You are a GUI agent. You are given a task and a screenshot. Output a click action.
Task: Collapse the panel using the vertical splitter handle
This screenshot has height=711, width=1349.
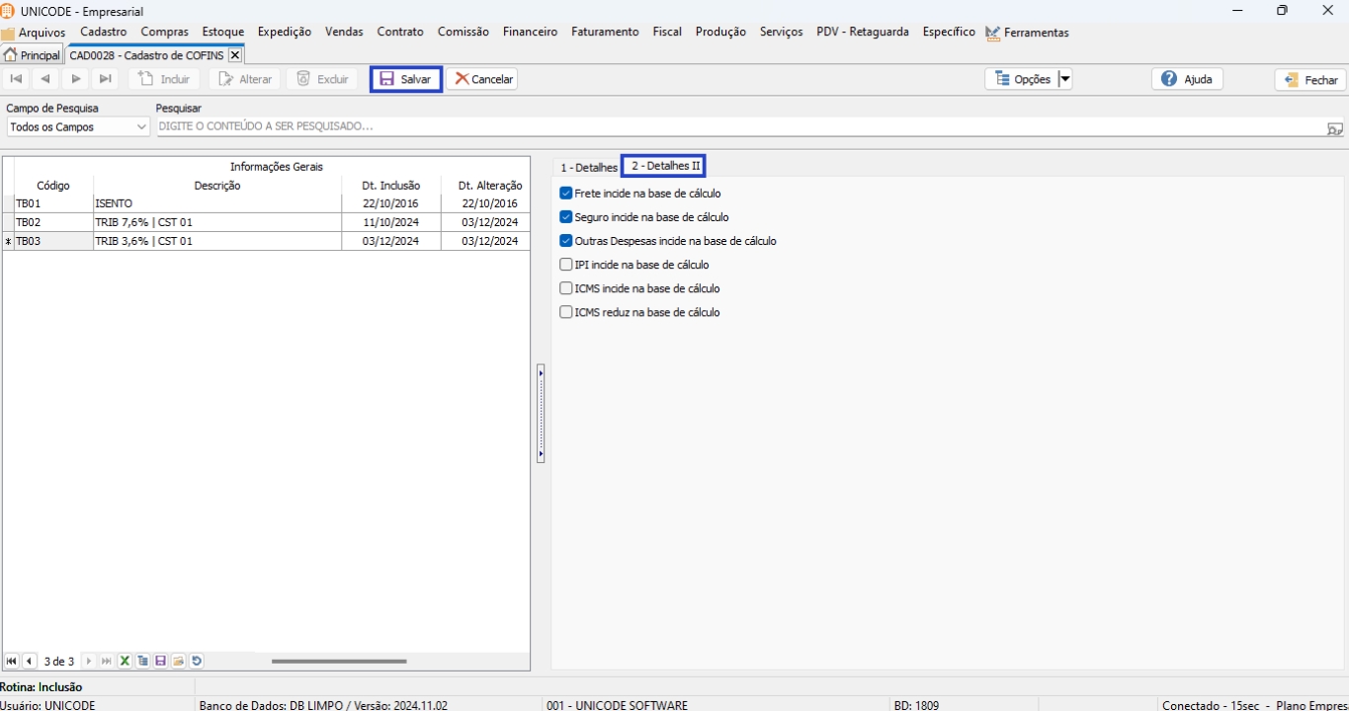(x=541, y=413)
